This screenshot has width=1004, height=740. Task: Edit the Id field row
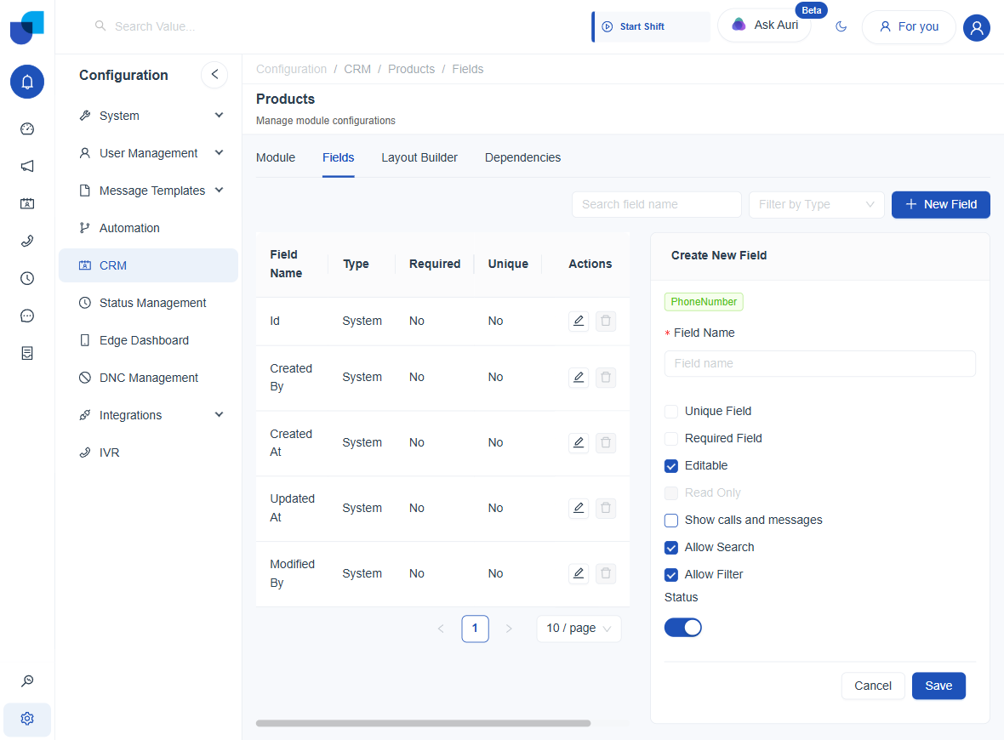pos(579,321)
